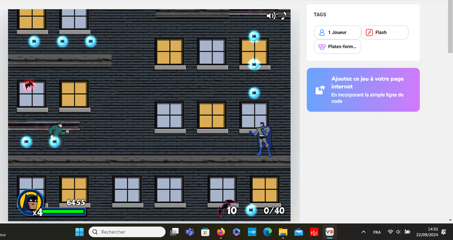Expand the hidden system tray icons chevron

pyautogui.click(x=364, y=232)
